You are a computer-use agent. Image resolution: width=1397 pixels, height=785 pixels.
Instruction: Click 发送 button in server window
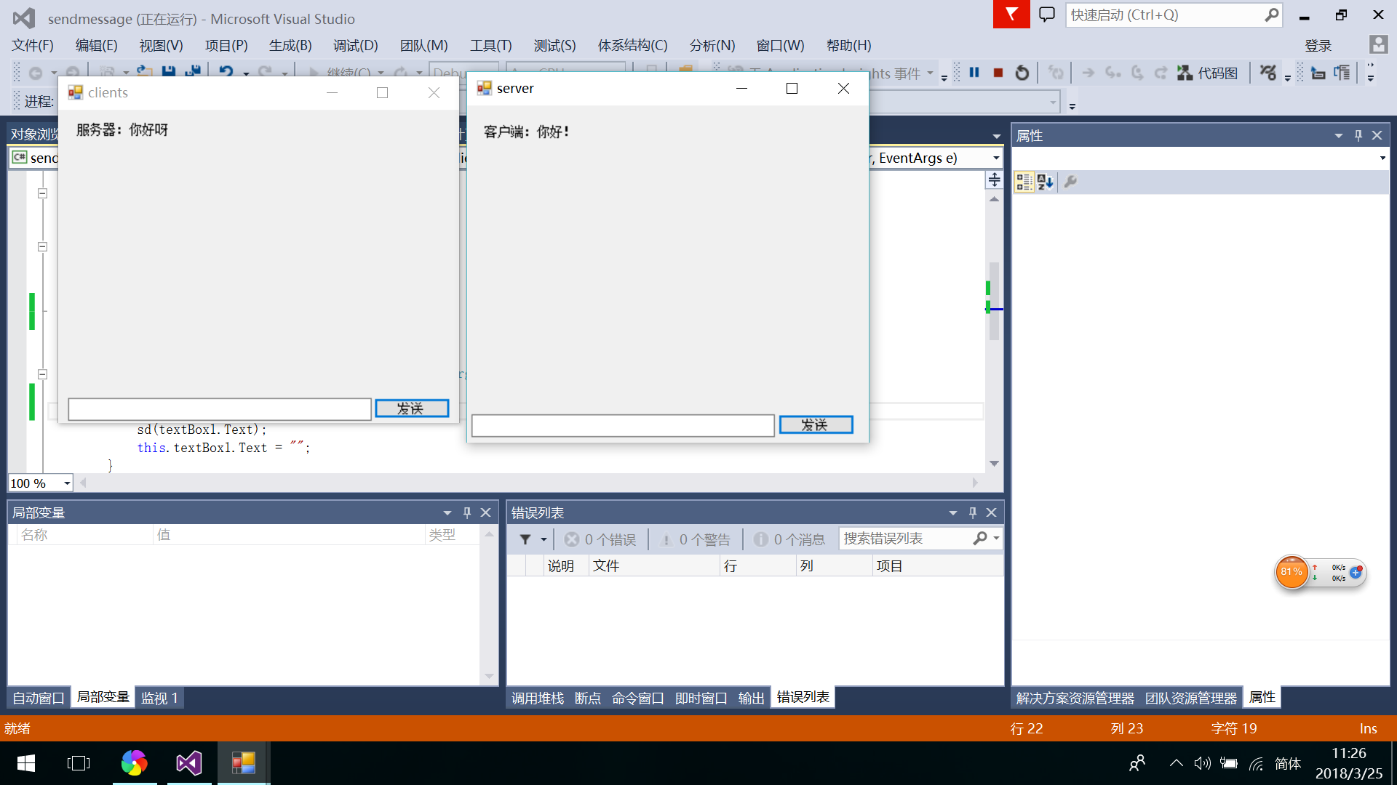point(816,424)
